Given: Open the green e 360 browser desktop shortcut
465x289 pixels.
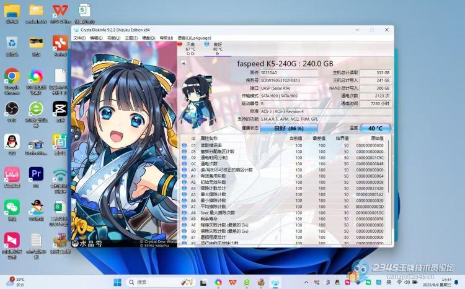Looking at the screenshot, I should 36,114.
